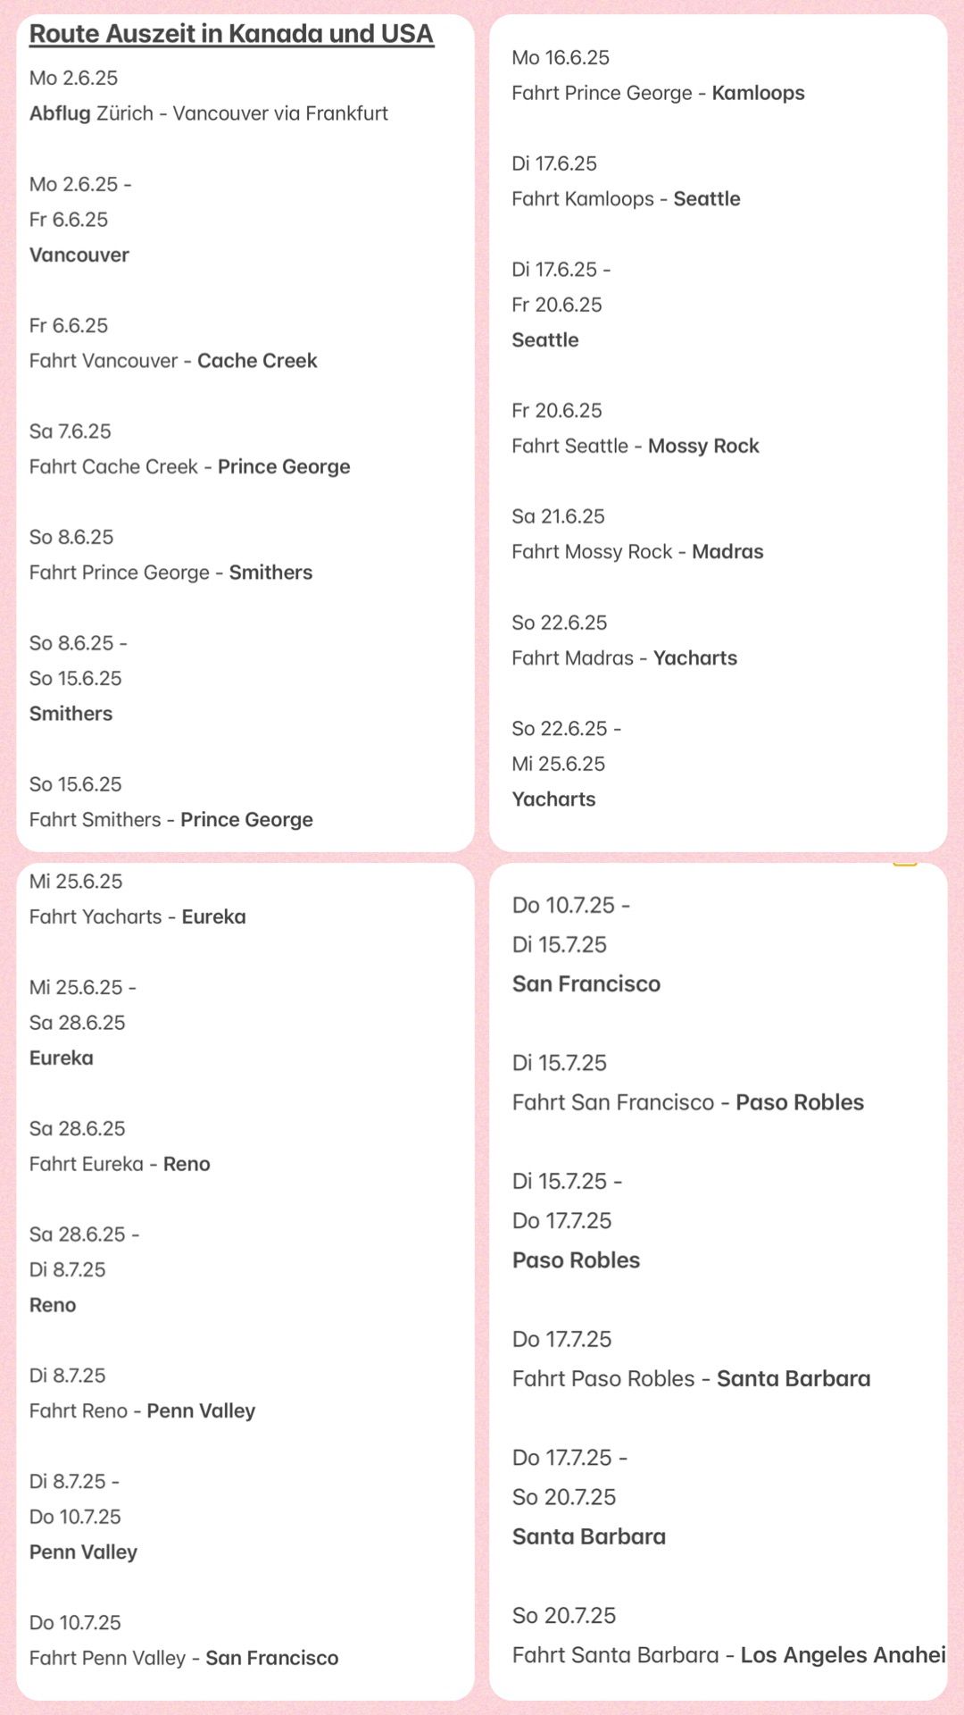
Task: Click the Fahrt Prince George - Smithers line
Action: pos(171,573)
